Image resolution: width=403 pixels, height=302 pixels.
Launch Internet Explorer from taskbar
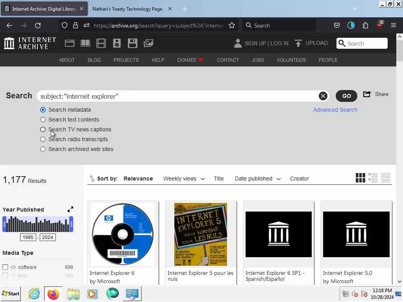coord(34,293)
